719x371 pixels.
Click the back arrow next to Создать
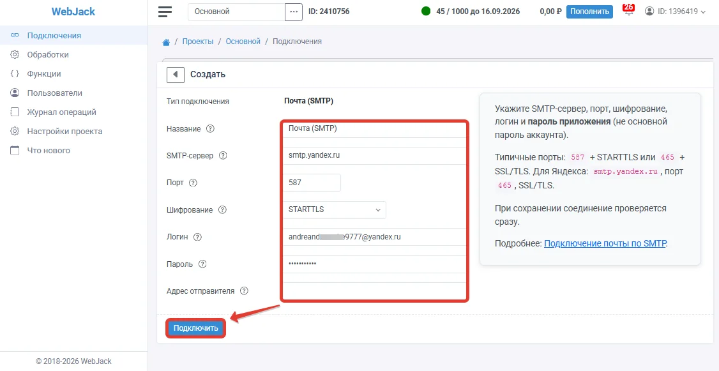[x=176, y=74]
